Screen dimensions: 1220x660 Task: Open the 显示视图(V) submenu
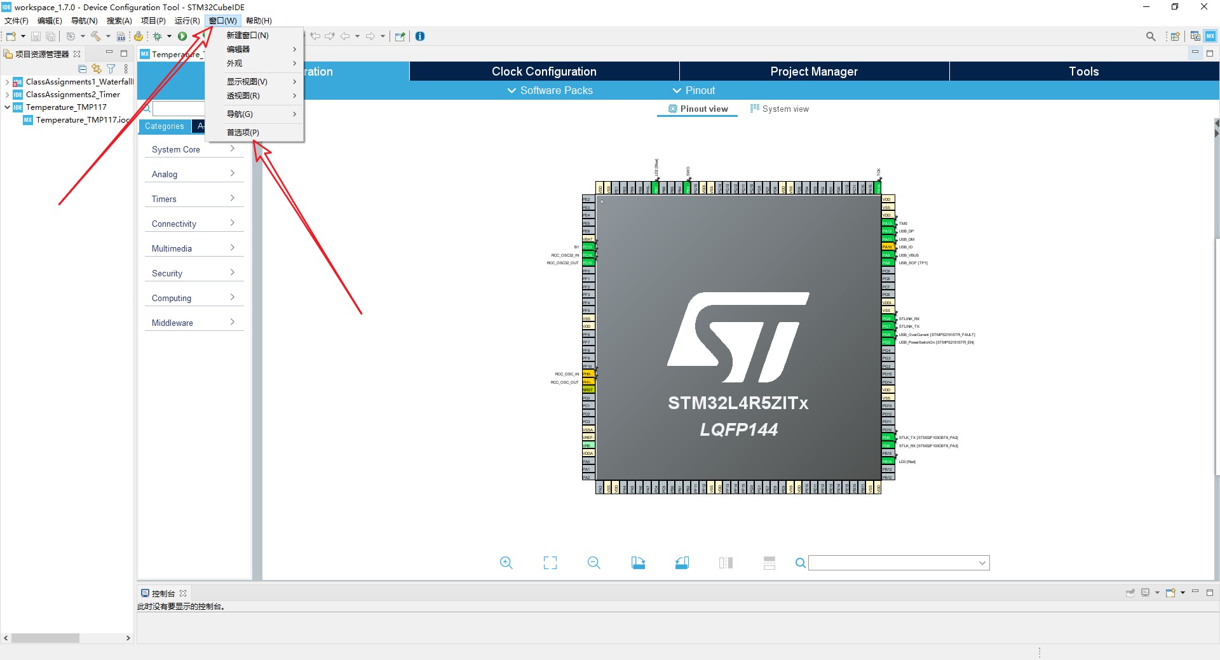click(254, 81)
